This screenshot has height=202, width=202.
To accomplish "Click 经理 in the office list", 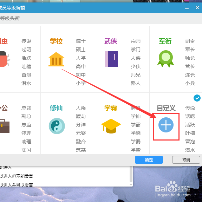I will click(26, 133).
